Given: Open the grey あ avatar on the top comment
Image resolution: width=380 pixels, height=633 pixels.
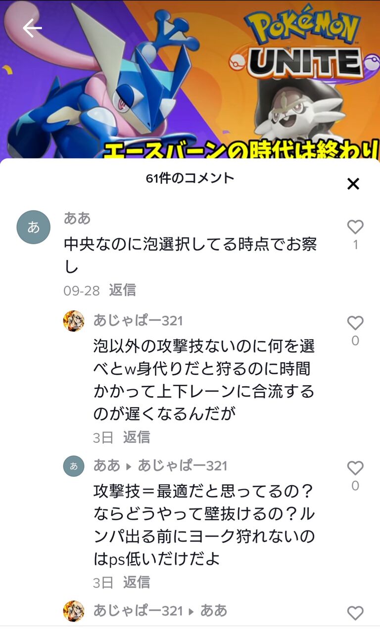Looking at the screenshot, I should 34,227.
